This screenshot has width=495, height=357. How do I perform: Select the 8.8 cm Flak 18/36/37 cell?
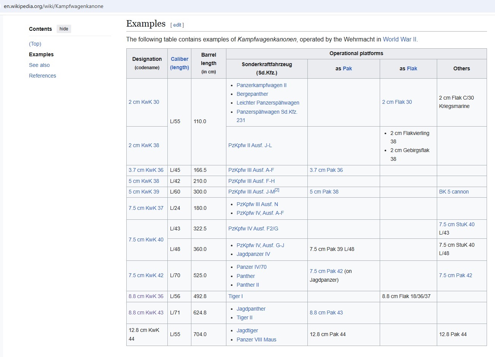[x=408, y=297]
